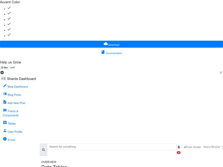223x167 pixels.
Task: Click the Forms & Components grid icon
Action: click(5, 110)
